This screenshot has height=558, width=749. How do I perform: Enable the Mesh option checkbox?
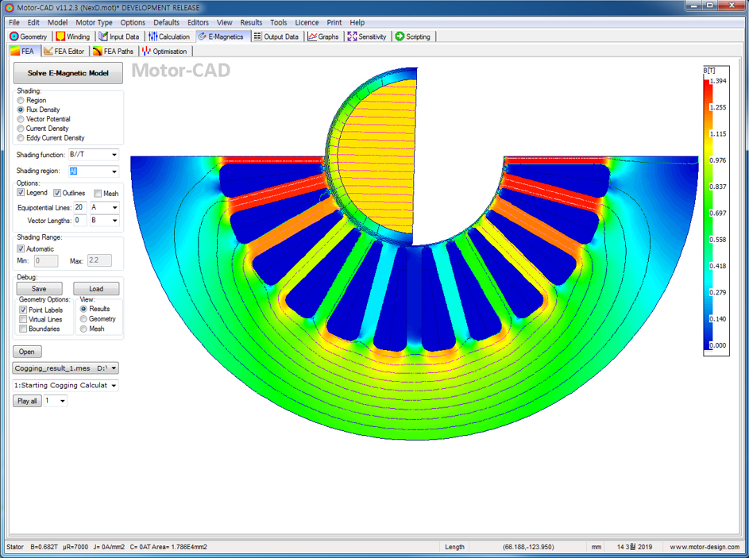[x=98, y=194]
